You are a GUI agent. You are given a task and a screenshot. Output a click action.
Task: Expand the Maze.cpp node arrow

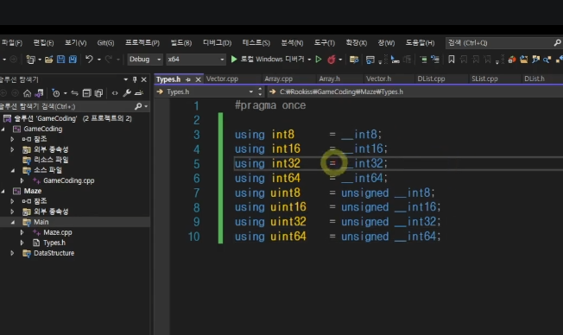click(22, 232)
